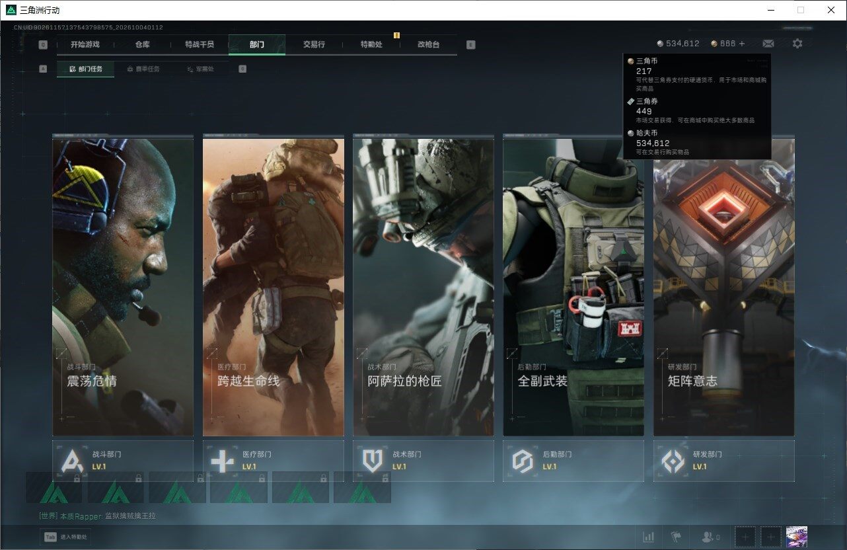Viewport: 847px width, 550px height.
Task: Open the 阿萨拉的枪匠 tactical department card
Action: click(423, 286)
